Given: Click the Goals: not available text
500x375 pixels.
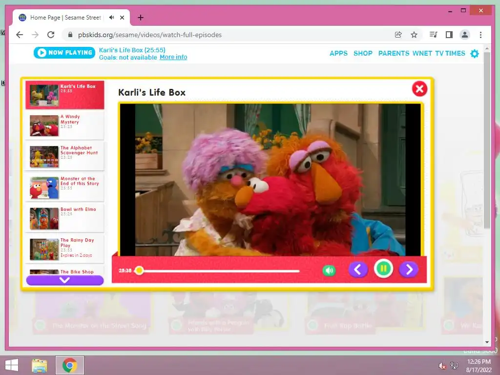Looking at the screenshot, I should (128, 58).
